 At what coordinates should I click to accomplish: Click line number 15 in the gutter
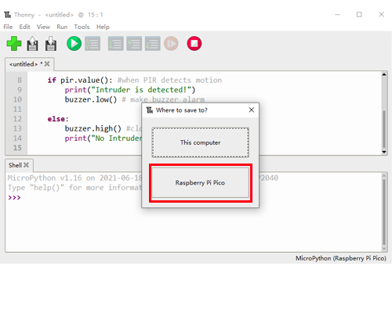17,148
